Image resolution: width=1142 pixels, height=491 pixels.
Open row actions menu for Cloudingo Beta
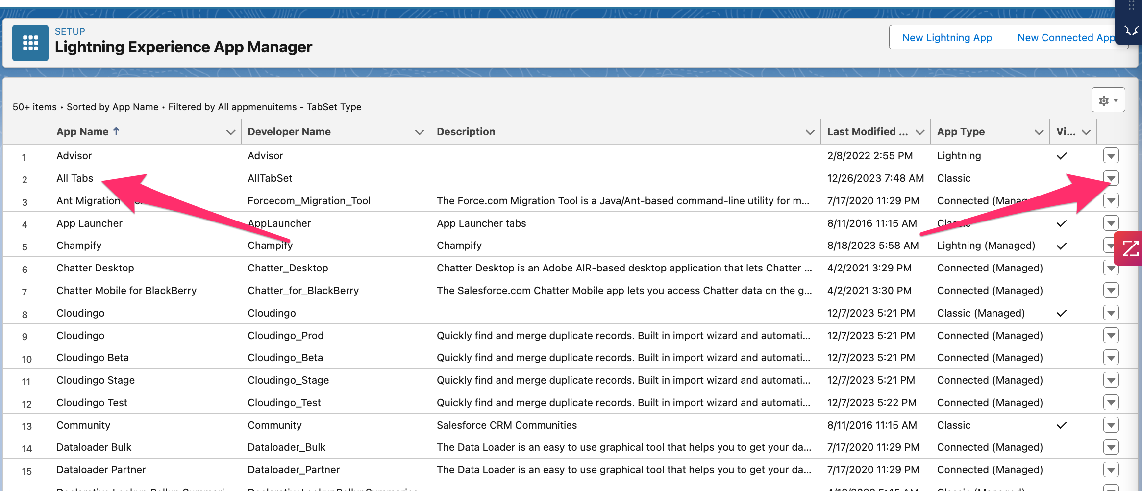tap(1111, 358)
